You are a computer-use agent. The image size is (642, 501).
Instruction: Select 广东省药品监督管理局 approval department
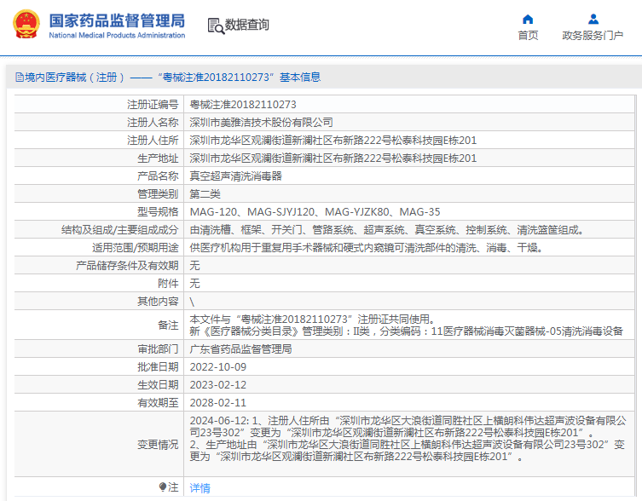coord(240,349)
